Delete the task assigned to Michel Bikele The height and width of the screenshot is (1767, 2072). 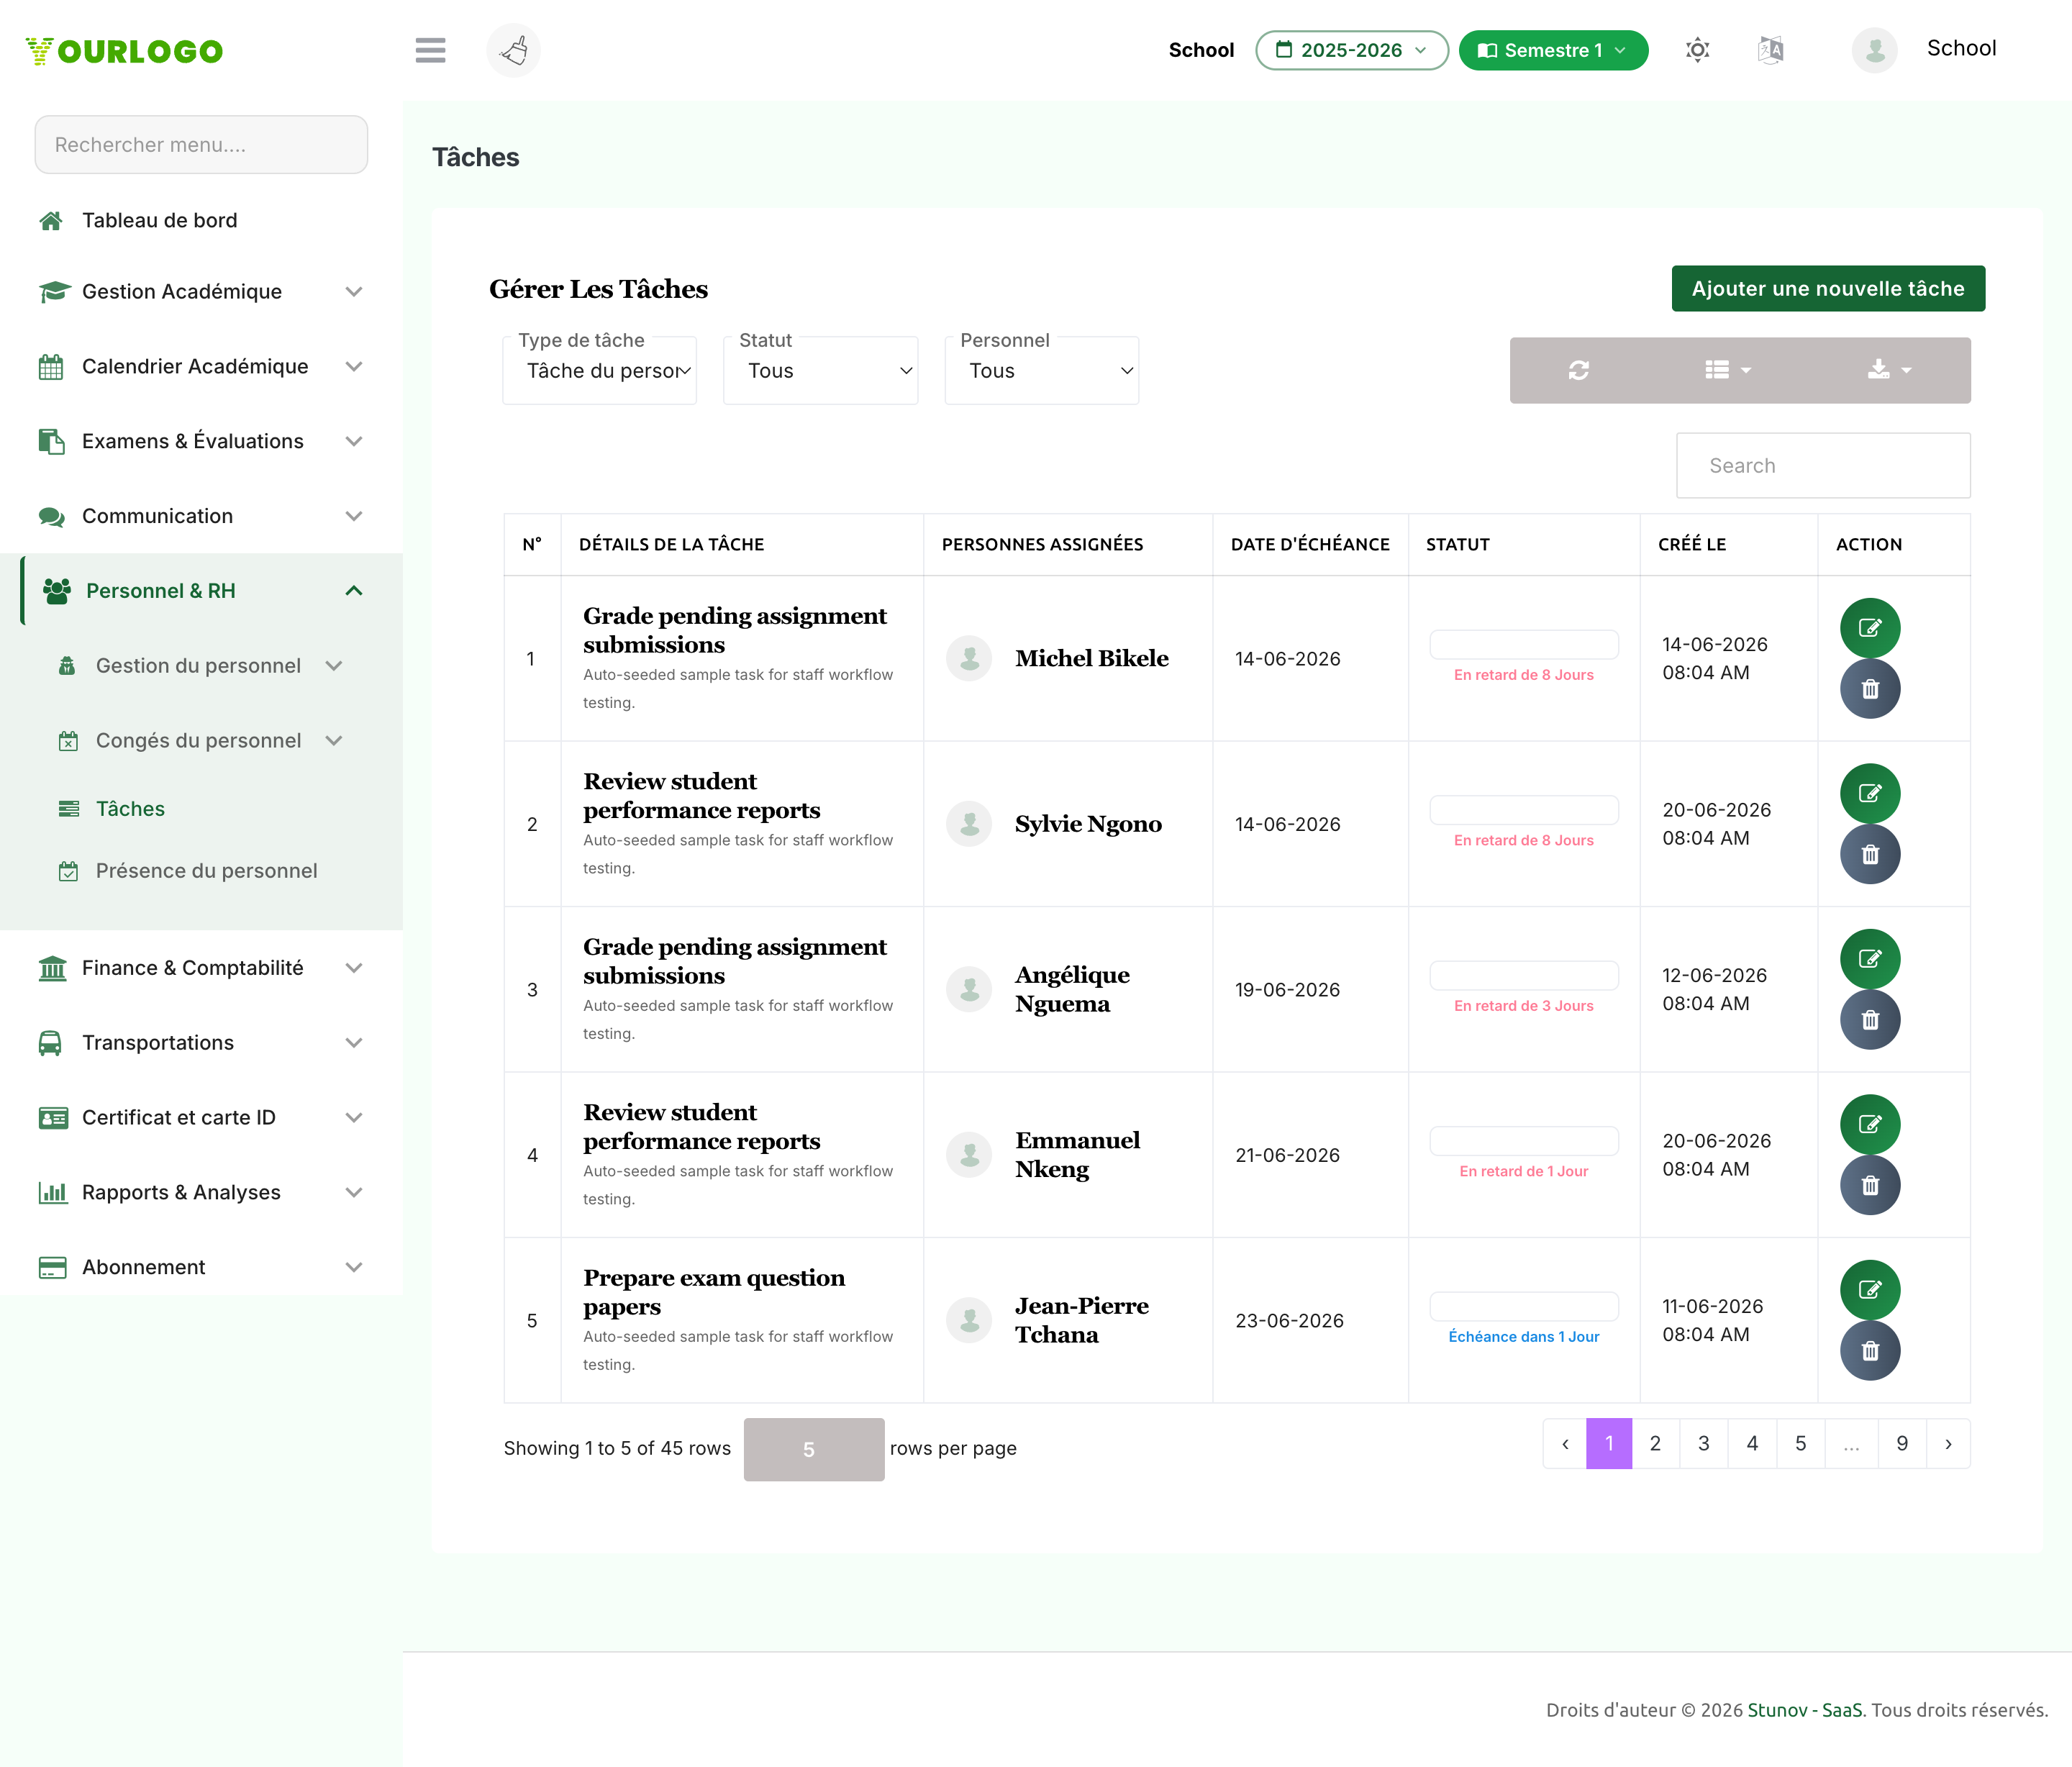tap(1869, 689)
